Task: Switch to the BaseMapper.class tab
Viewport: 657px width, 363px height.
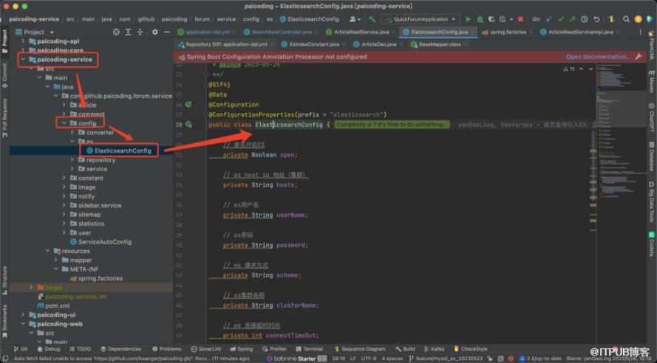Action: (x=440, y=44)
